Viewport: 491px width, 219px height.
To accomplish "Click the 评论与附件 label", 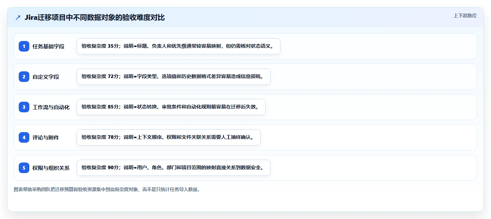I will [46, 137].
